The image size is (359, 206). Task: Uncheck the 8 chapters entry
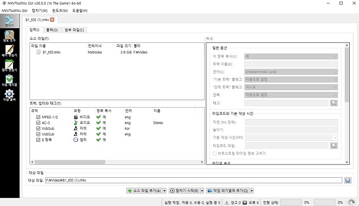pyautogui.click(x=38, y=140)
